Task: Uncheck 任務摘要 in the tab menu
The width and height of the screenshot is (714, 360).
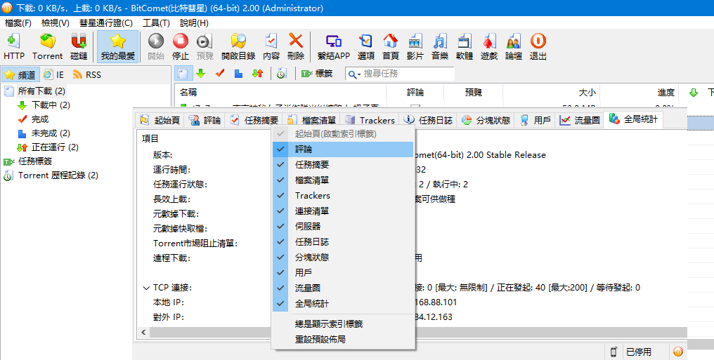Action: click(x=343, y=164)
